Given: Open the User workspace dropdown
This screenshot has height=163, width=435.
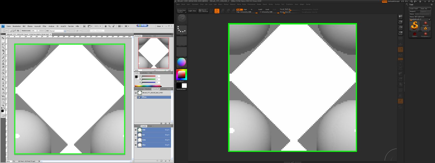Looking at the screenshot, I should pos(159,26).
